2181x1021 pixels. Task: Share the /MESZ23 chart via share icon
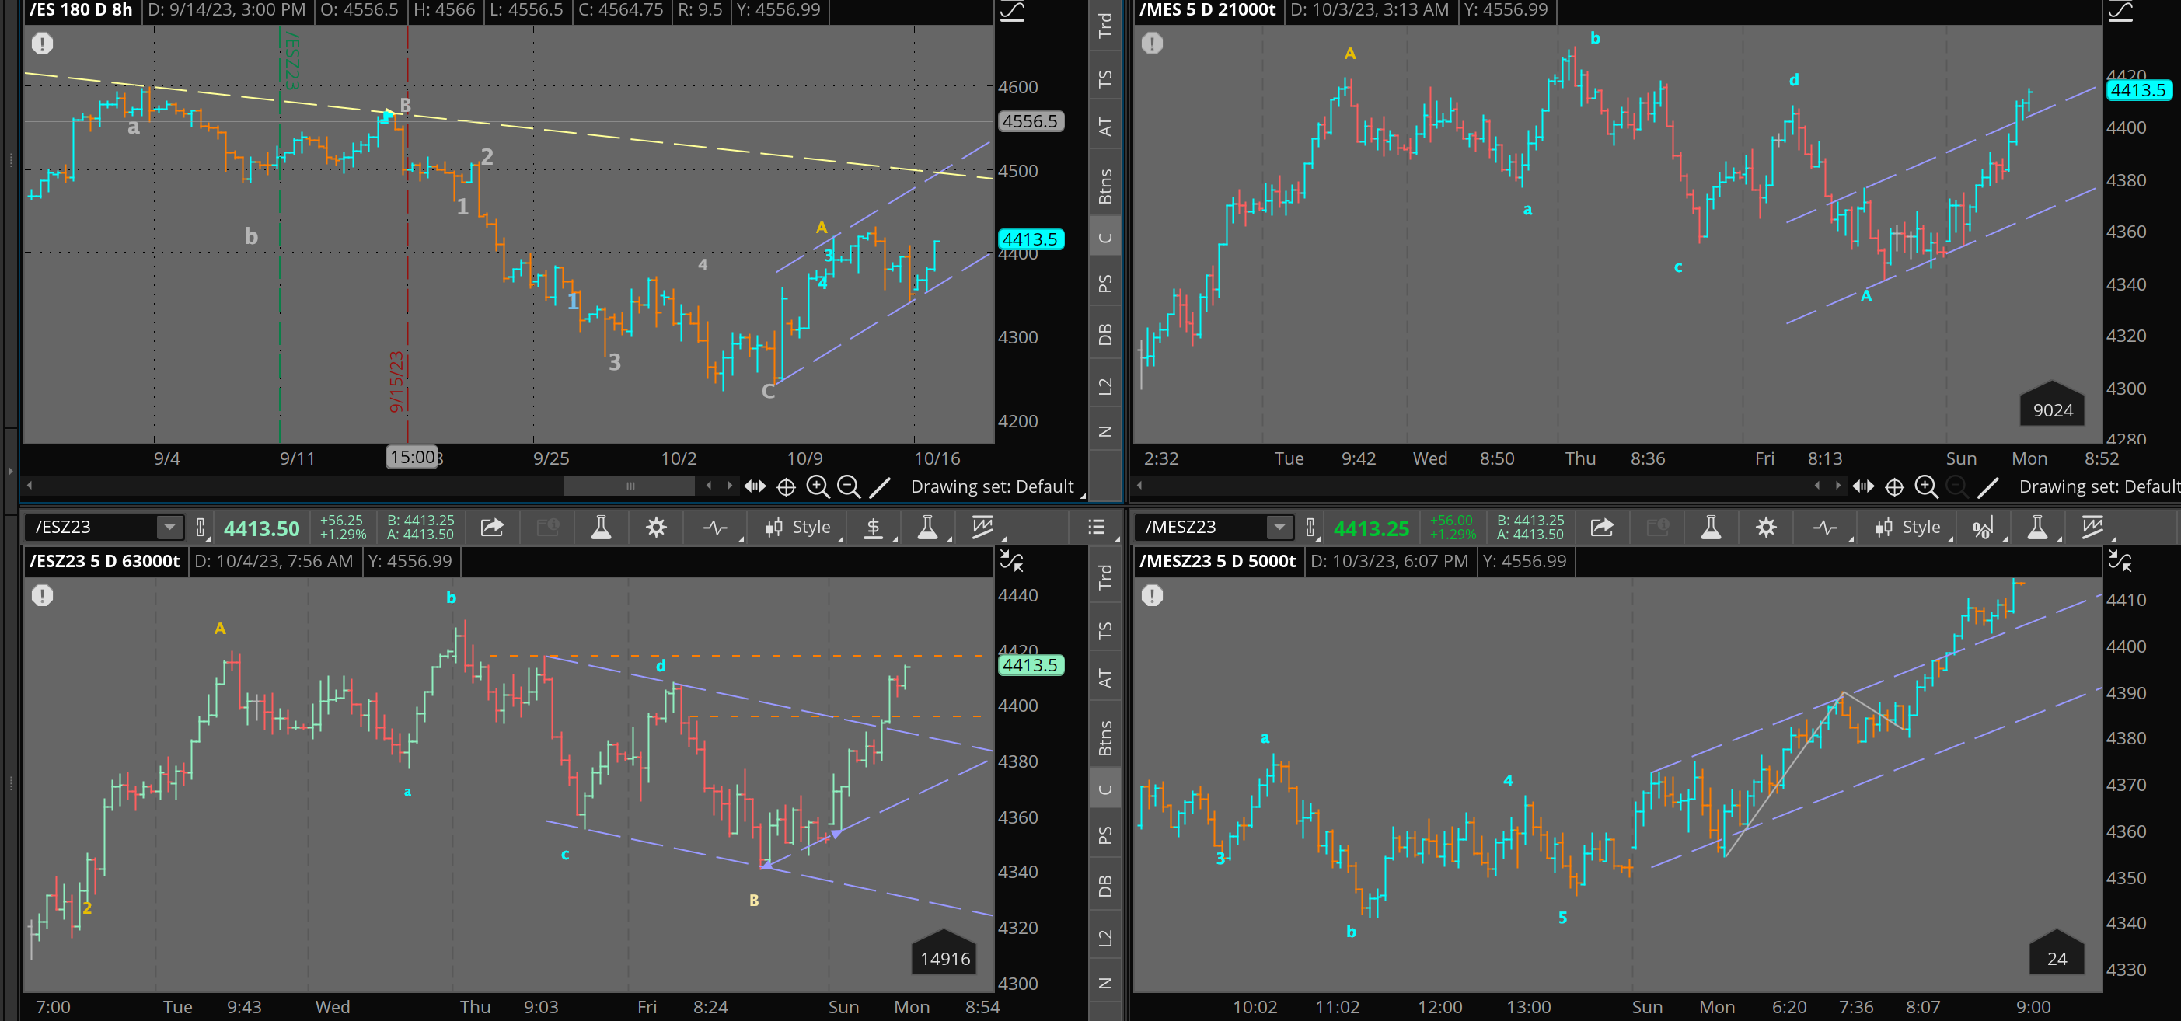(1602, 528)
